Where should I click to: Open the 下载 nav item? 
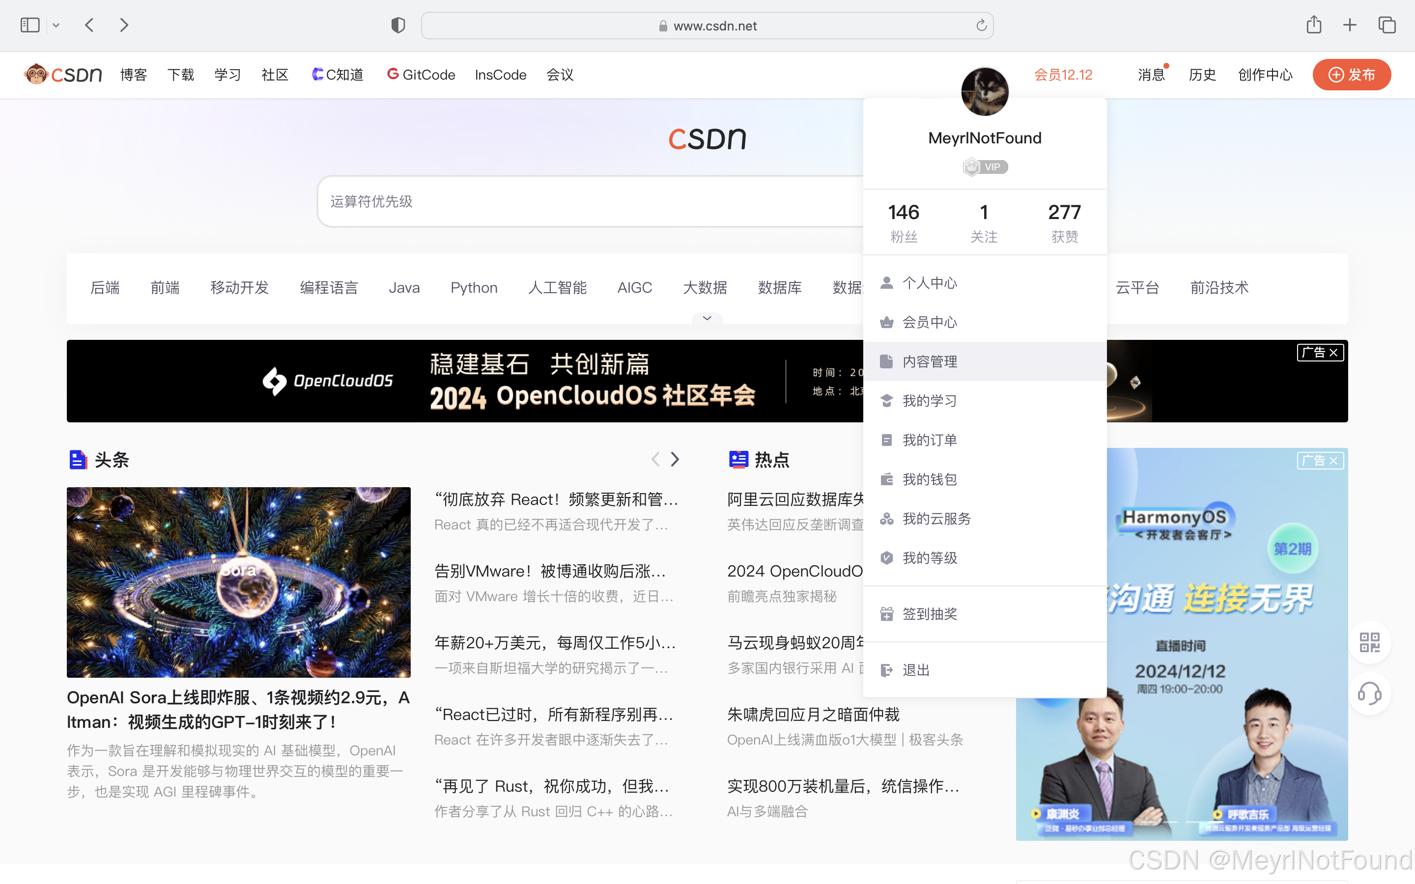[x=181, y=75]
